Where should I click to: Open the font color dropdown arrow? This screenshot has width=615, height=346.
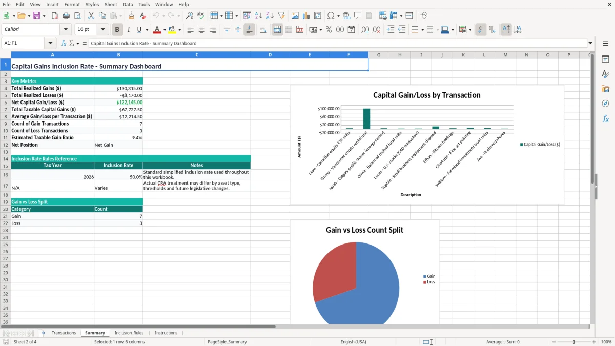click(165, 30)
